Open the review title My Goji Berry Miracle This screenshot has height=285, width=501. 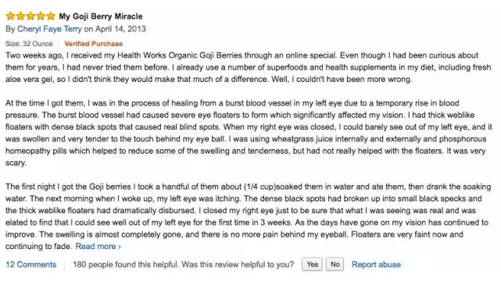pos(101,16)
